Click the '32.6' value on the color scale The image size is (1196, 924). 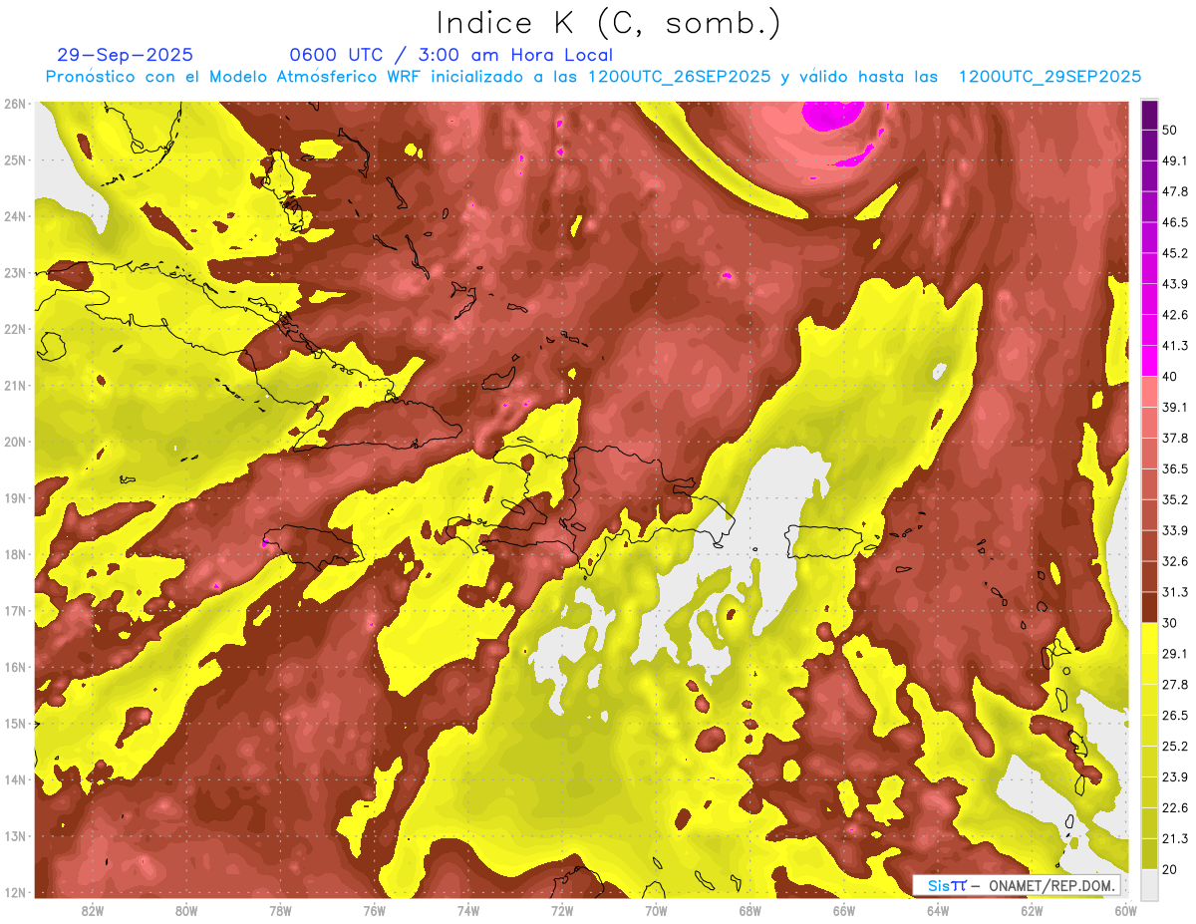click(1174, 562)
